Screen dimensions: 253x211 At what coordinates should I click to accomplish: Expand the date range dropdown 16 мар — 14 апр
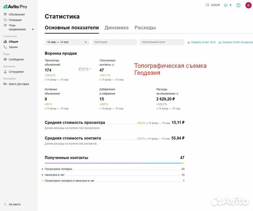[67, 42]
